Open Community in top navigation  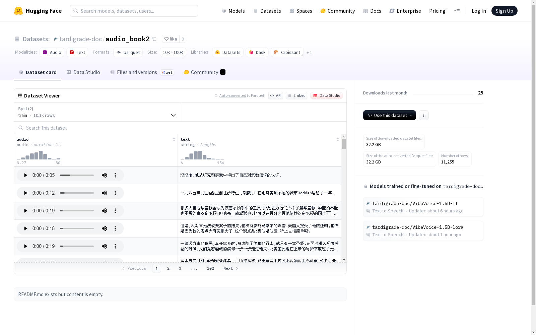pos(338,11)
